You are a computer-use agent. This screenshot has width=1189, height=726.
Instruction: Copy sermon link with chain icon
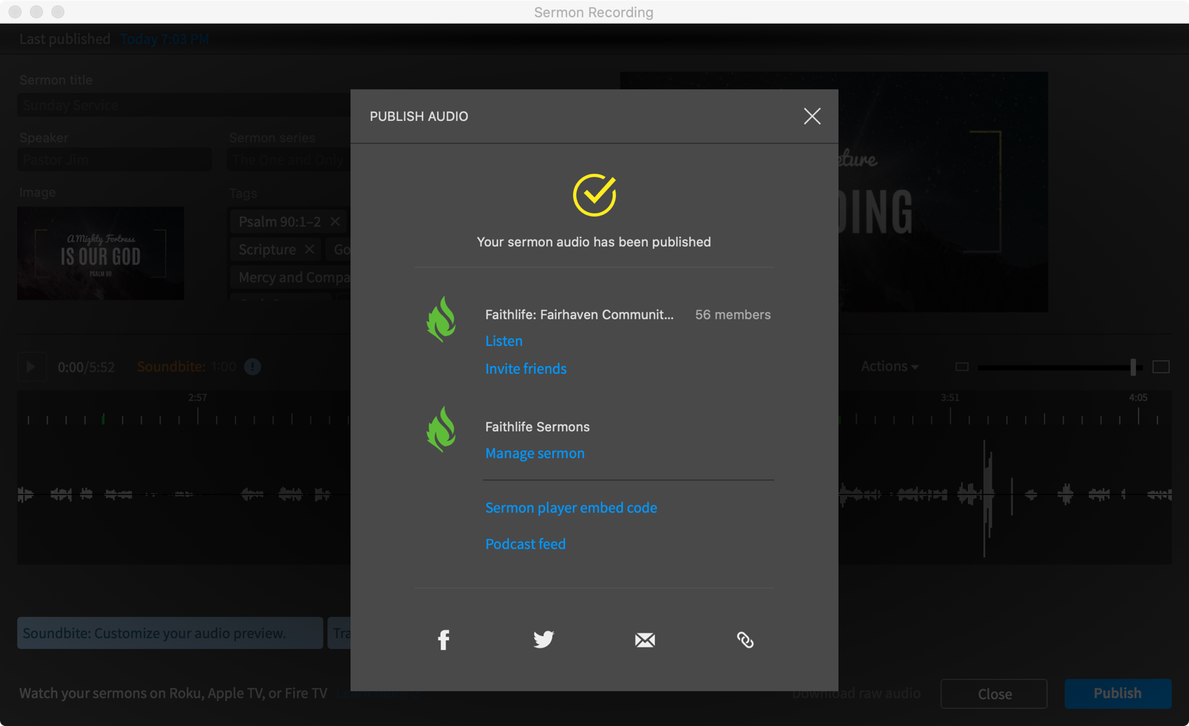[x=745, y=640]
